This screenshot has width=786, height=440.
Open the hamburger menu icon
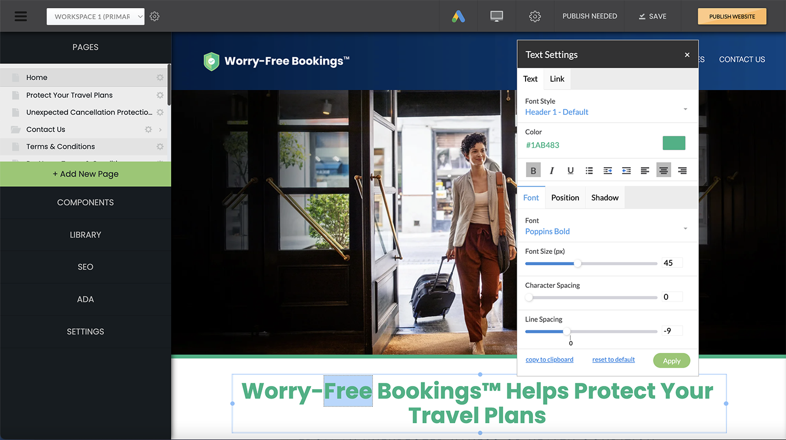click(20, 16)
